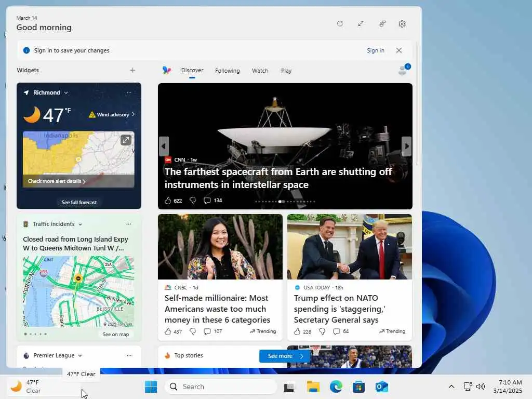Open the Play tab
This screenshot has width=532, height=399.
(x=286, y=71)
